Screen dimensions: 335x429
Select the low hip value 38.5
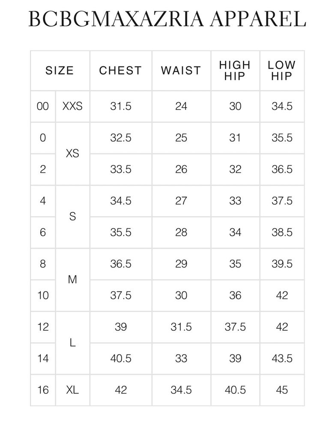pos(282,232)
